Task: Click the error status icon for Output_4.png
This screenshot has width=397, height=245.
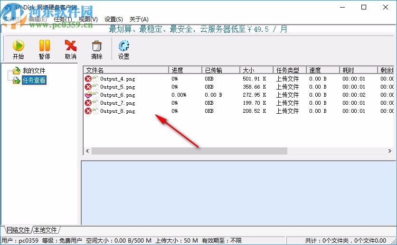Action: point(88,79)
